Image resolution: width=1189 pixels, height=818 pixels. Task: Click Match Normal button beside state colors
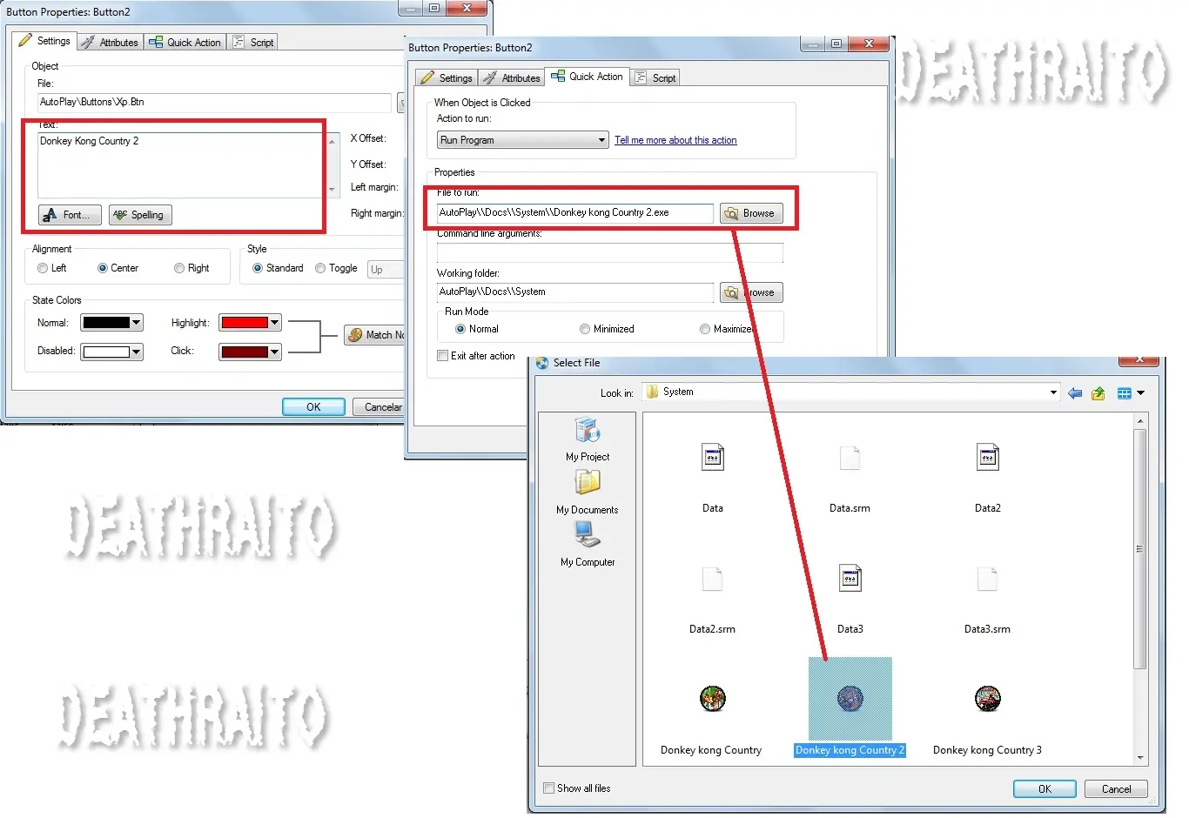click(375, 335)
